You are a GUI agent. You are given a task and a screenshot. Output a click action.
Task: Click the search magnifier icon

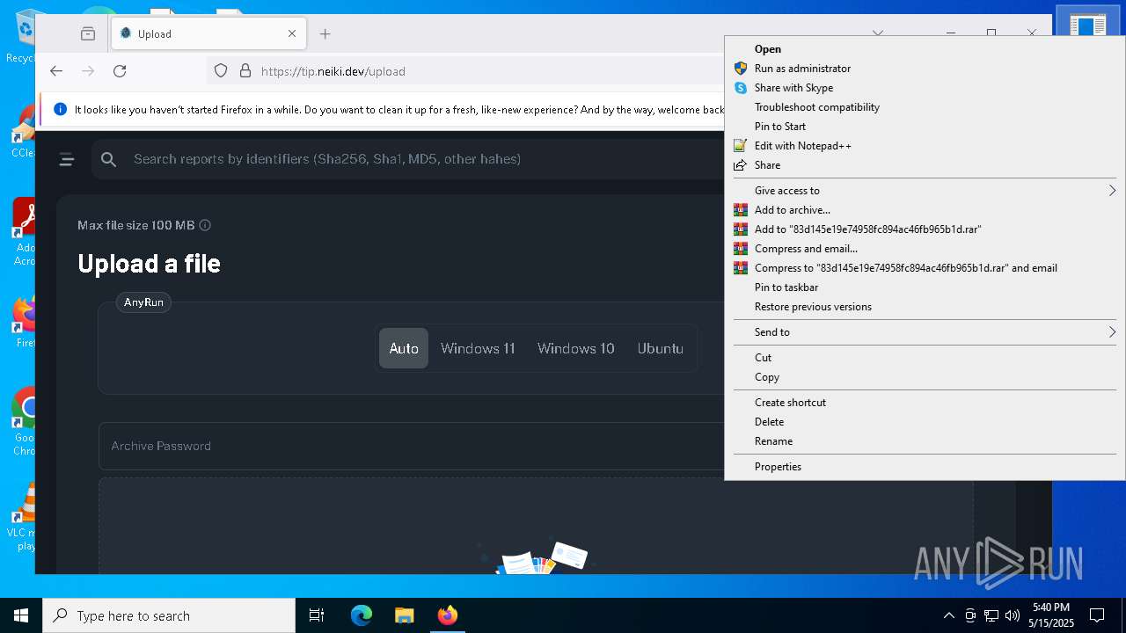(108, 159)
